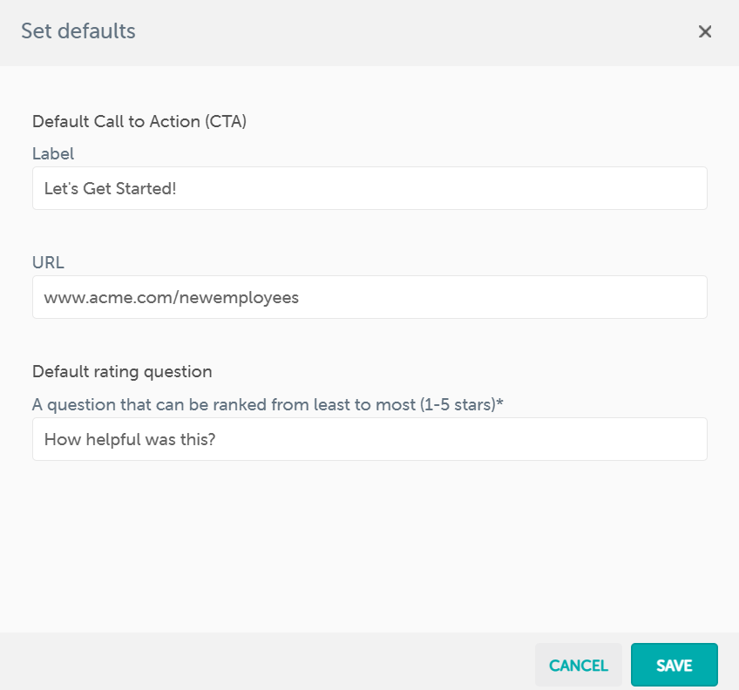The width and height of the screenshot is (739, 690).
Task: Place cursor on "www.acme.com/newemployees" text
Action: (x=171, y=297)
